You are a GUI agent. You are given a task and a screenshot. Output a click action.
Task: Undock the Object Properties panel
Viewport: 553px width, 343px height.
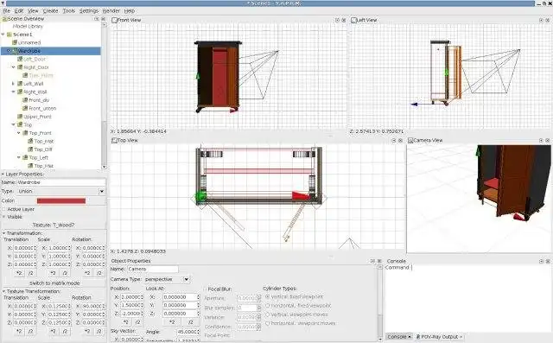click(x=372, y=261)
